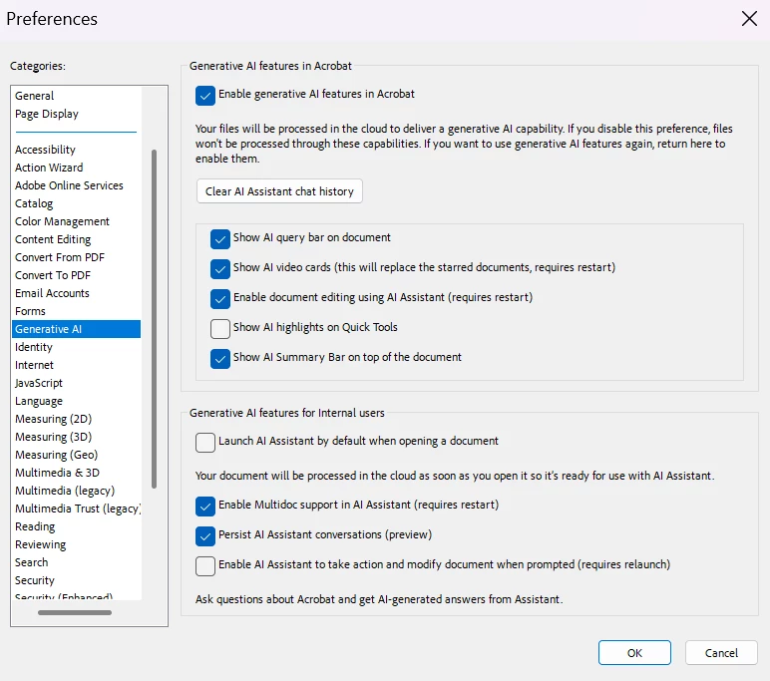
Task: Click the categories horizontal scrollbar thumb
Action: tap(75, 613)
